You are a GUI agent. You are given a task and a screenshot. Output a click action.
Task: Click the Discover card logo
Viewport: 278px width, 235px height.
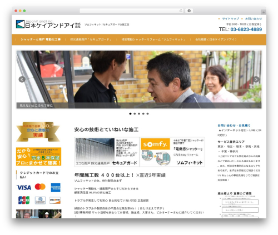tap(55, 200)
